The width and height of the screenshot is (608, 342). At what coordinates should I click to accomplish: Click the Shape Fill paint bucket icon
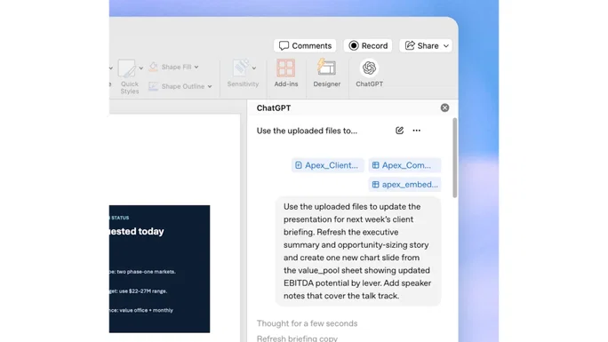tap(153, 67)
